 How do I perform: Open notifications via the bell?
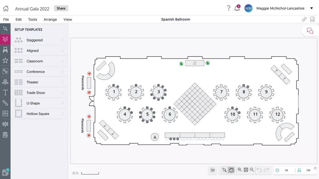tap(237, 8)
